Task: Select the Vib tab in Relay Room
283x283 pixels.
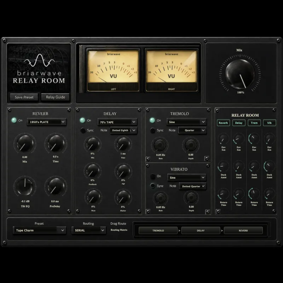Action: tap(269, 123)
